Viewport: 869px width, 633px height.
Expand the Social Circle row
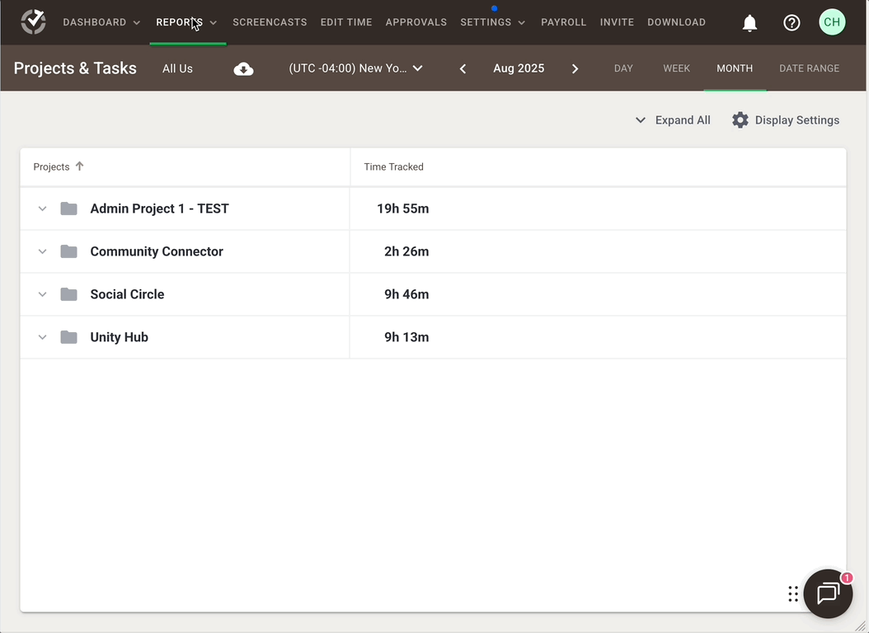point(42,294)
